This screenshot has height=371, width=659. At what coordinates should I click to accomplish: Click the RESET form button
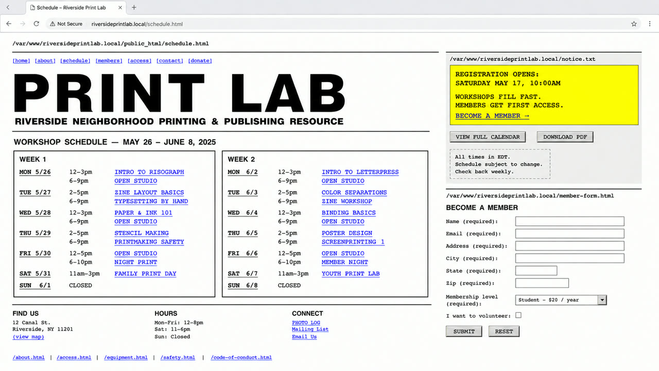(504, 331)
